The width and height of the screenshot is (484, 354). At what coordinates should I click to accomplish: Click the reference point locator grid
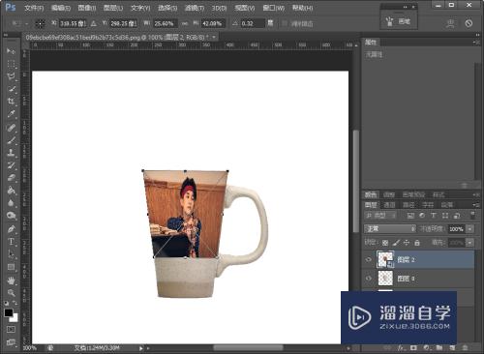coord(41,23)
